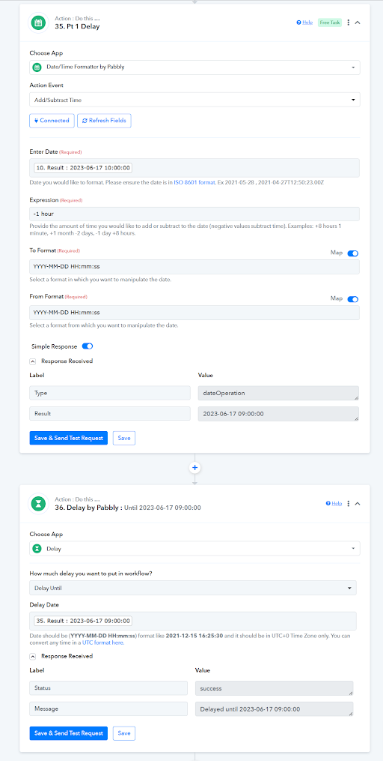This screenshot has height=761, width=383.
Task: Toggle Map switch for From Format
Action: click(x=352, y=299)
